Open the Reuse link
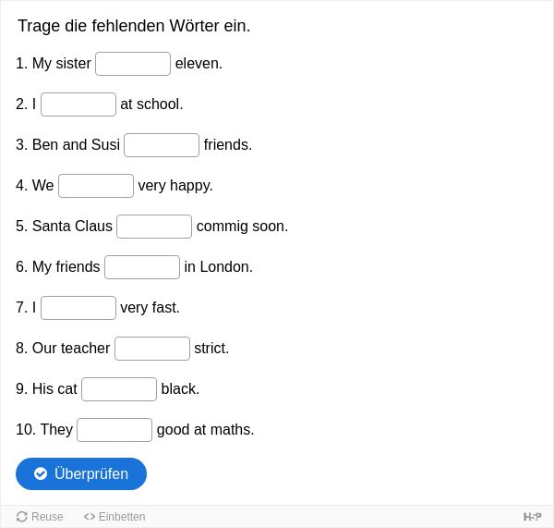 tap(40, 517)
